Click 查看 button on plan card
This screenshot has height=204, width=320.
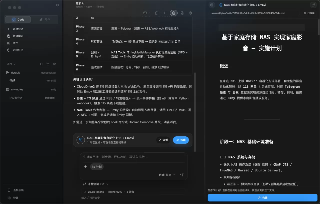point(163,140)
